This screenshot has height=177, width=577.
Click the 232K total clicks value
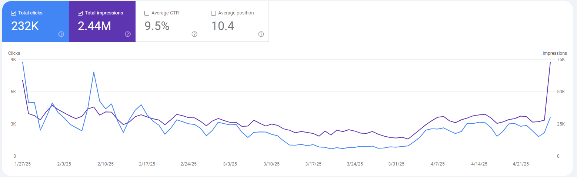tap(25, 26)
